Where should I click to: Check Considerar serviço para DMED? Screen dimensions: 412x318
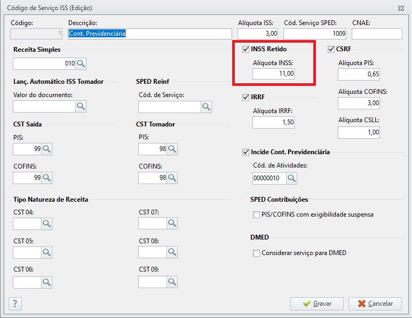click(257, 253)
